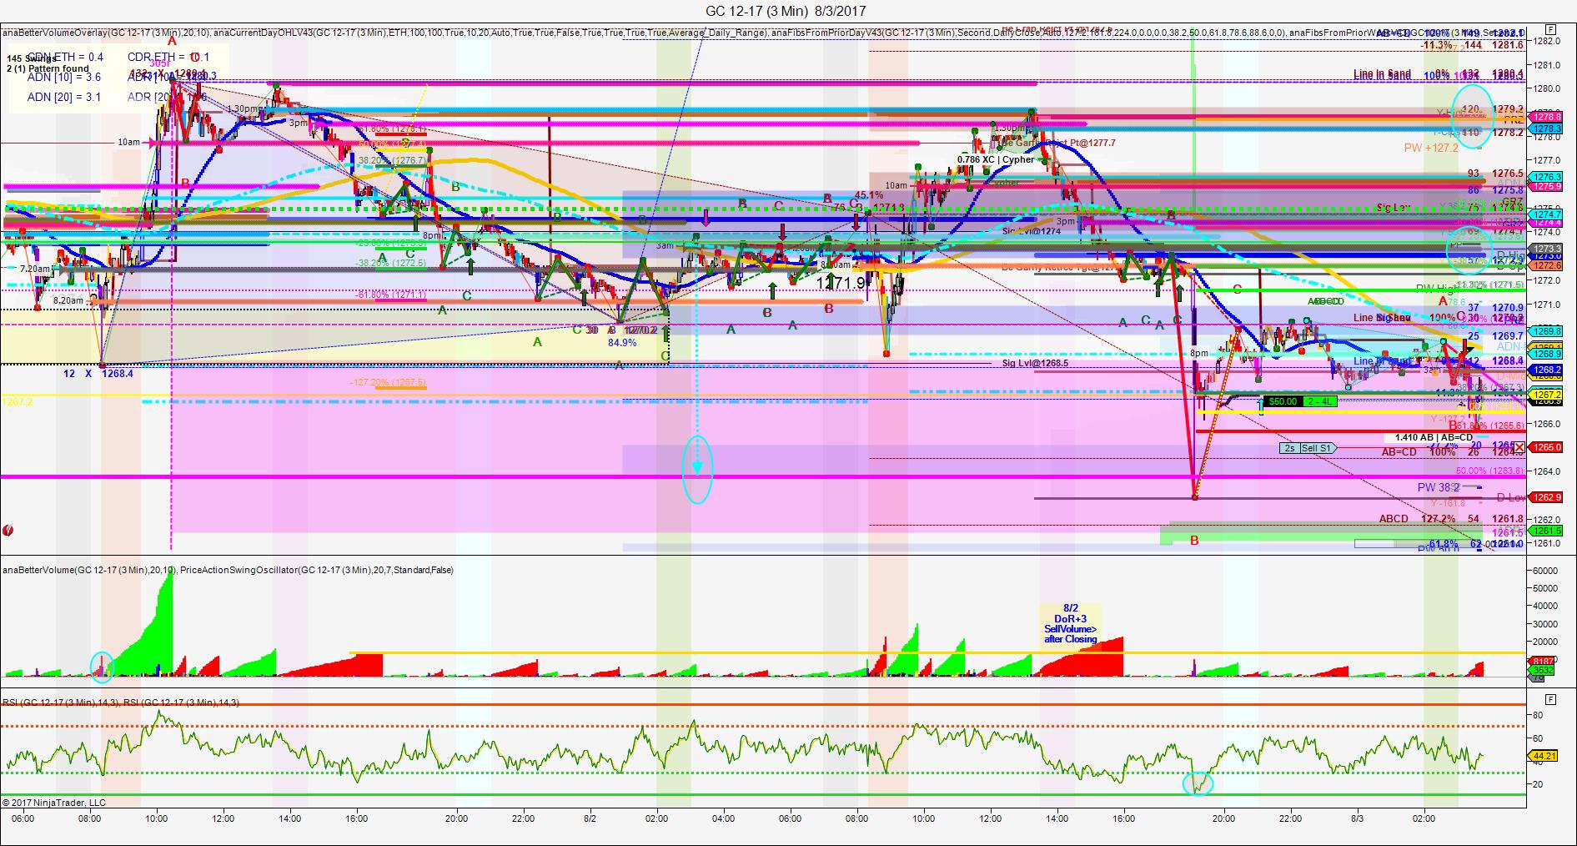Click the 80 level on RSI axis
Viewport: 1577px width, 846px height.
(x=1538, y=716)
